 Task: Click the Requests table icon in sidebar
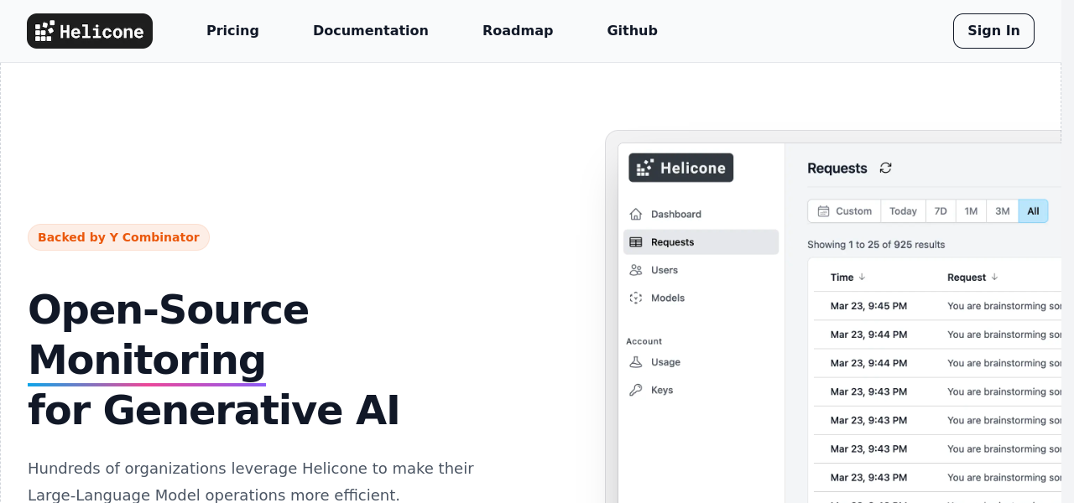coord(636,242)
